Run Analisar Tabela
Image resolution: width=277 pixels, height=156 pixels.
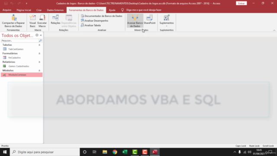(91, 25)
